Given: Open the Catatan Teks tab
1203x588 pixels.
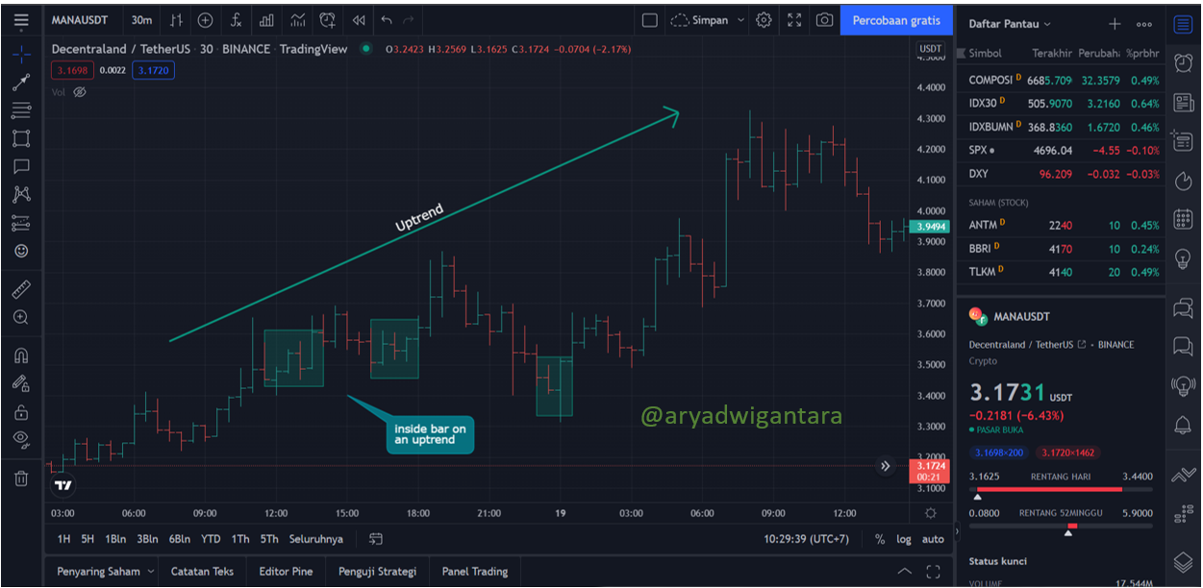Looking at the screenshot, I should coord(202,572).
